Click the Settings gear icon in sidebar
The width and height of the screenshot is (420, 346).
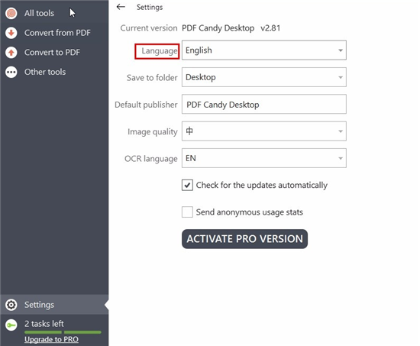[x=11, y=305]
